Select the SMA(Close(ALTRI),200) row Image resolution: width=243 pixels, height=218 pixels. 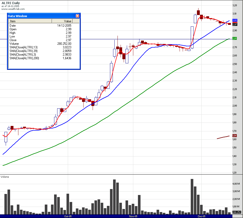[41, 58]
